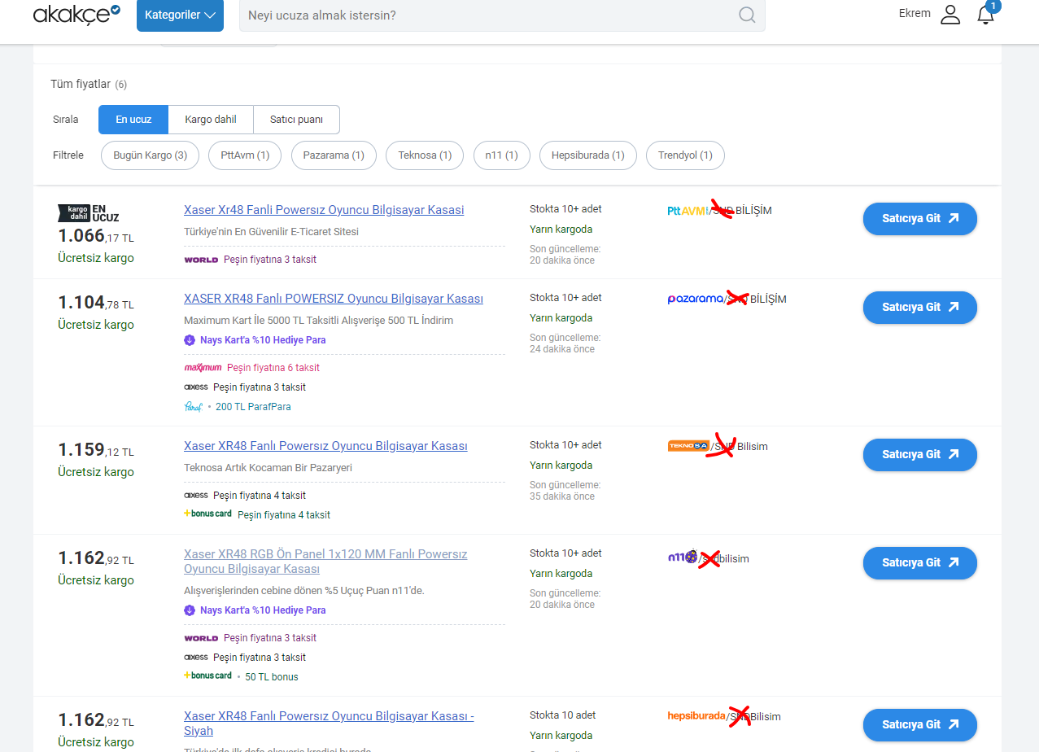Click the Teknosa store logo
Viewport: 1039px width, 752px height.
pos(688,446)
